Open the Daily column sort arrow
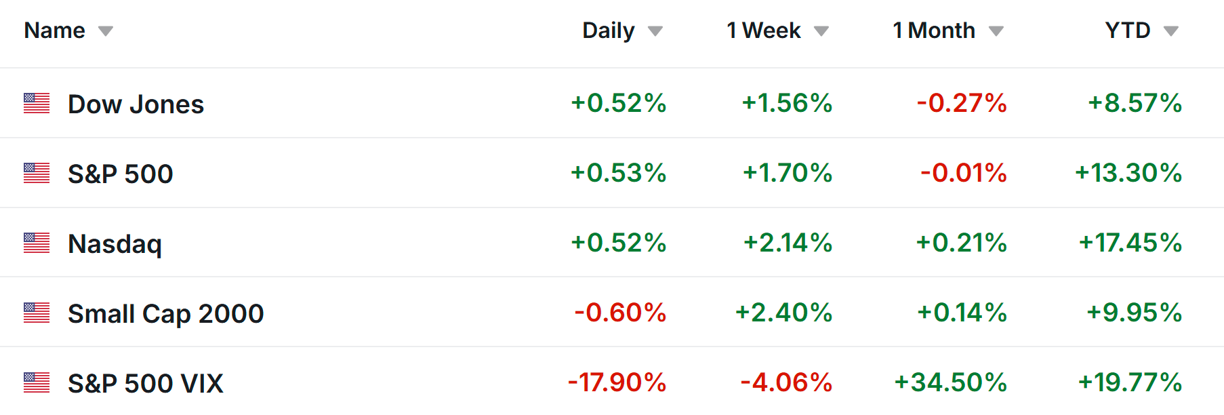The width and height of the screenshot is (1224, 415). click(655, 31)
